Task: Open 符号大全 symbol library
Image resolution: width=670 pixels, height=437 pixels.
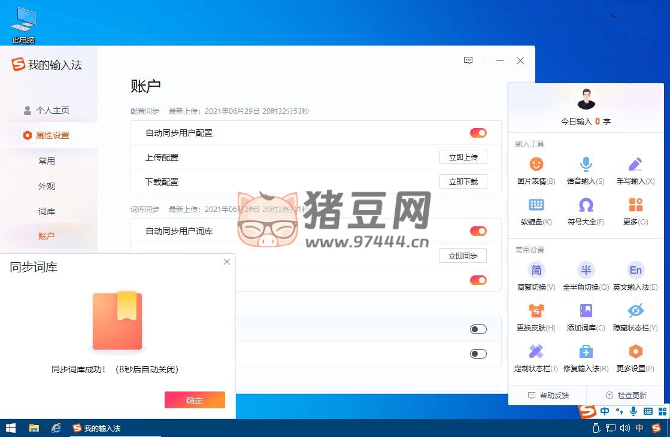Action: [586, 211]
